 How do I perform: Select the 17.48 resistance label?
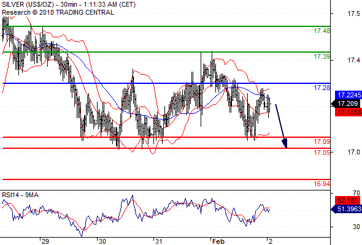tap(322, 31)
